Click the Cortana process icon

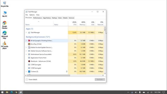(29, 72)
